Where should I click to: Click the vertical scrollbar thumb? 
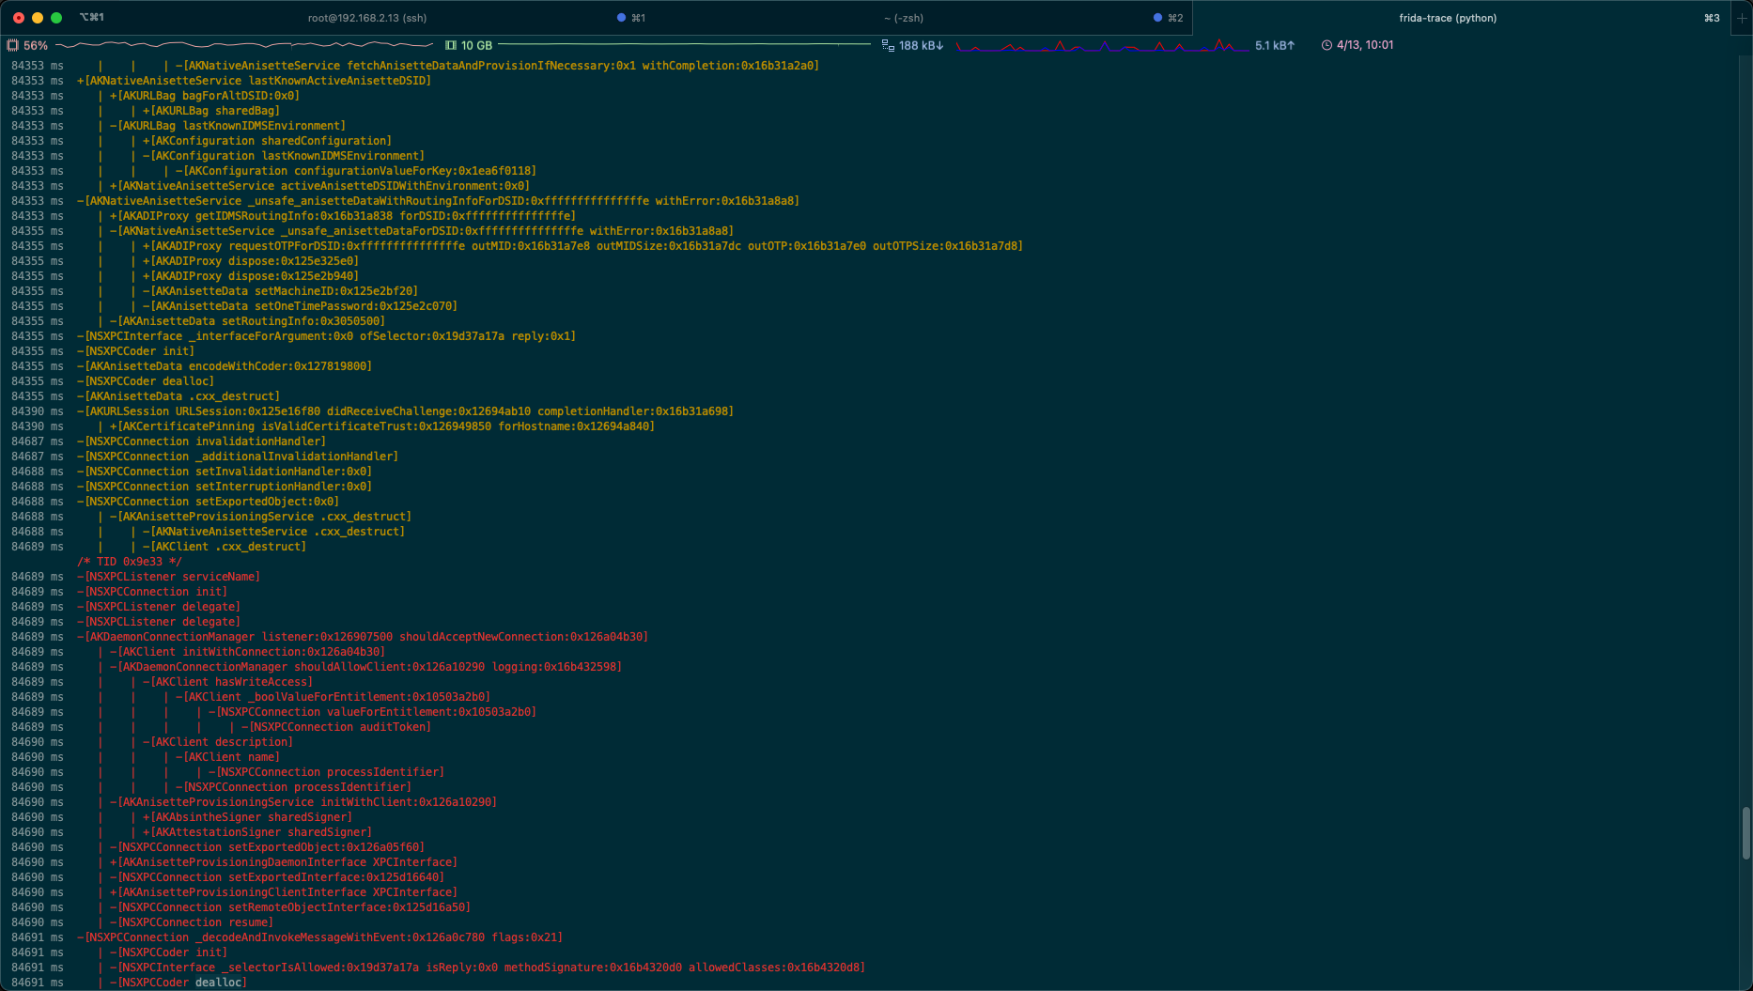point(1746,832)
